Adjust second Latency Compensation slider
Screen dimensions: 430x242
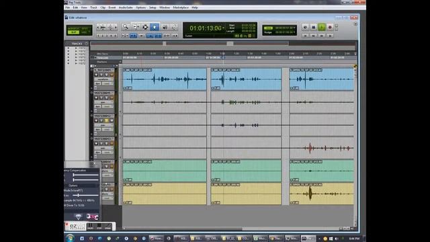(x=85, y=179)
